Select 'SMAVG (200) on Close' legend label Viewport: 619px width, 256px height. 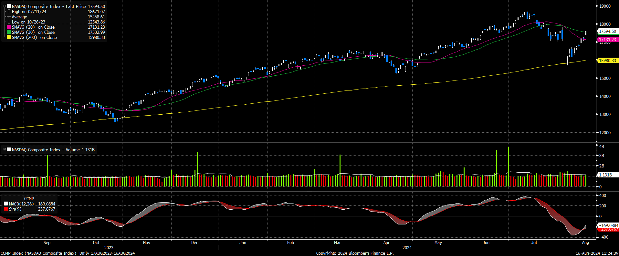34,37
